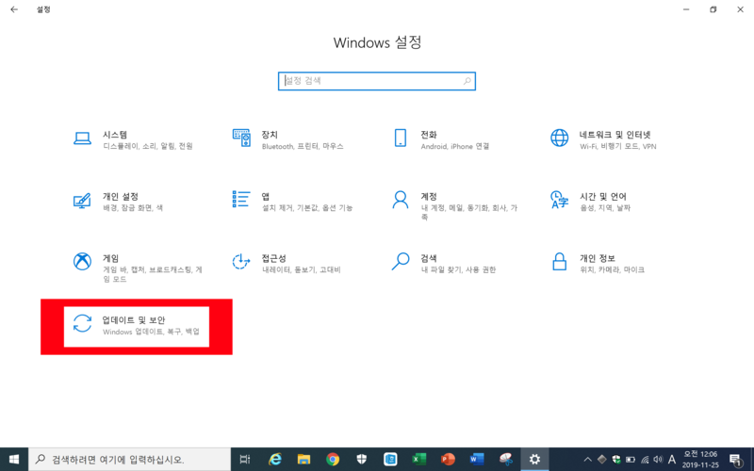The height and width of the screenshot is (471, 754).
Task: Open File Explorer from the taskbar
Action: click(303, 460)
